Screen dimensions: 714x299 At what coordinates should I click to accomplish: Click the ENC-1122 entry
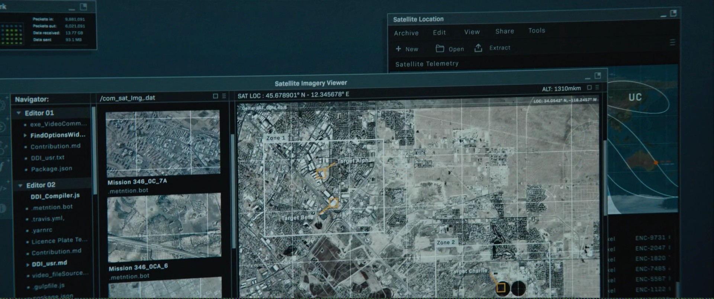(x=650, y=289)
